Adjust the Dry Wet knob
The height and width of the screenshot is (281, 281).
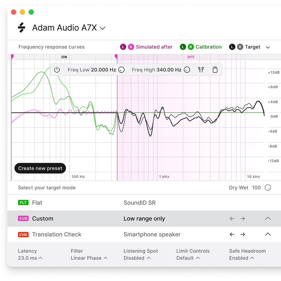pos(268,188)
